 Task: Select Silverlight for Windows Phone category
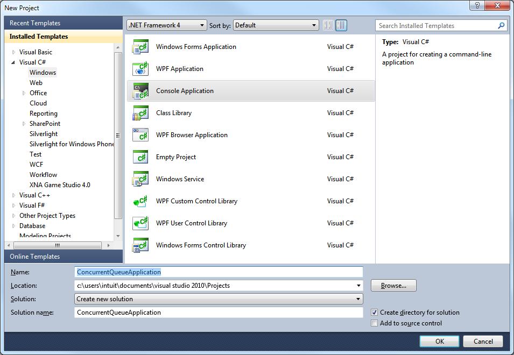point(72,144)
